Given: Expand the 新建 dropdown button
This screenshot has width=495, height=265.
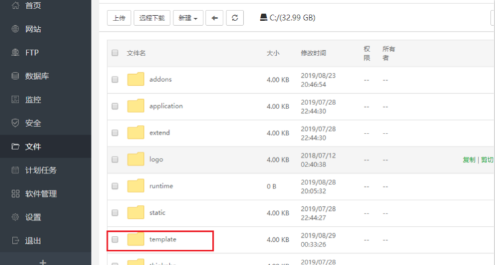Looking at the screenshot, I should tap(188, 19).
